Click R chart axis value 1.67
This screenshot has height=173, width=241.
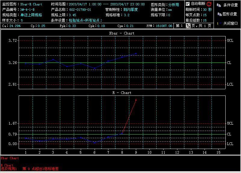12,123
